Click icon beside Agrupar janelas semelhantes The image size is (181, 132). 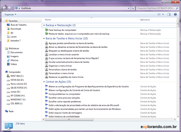pyautogui.click(x=47, y=43)
